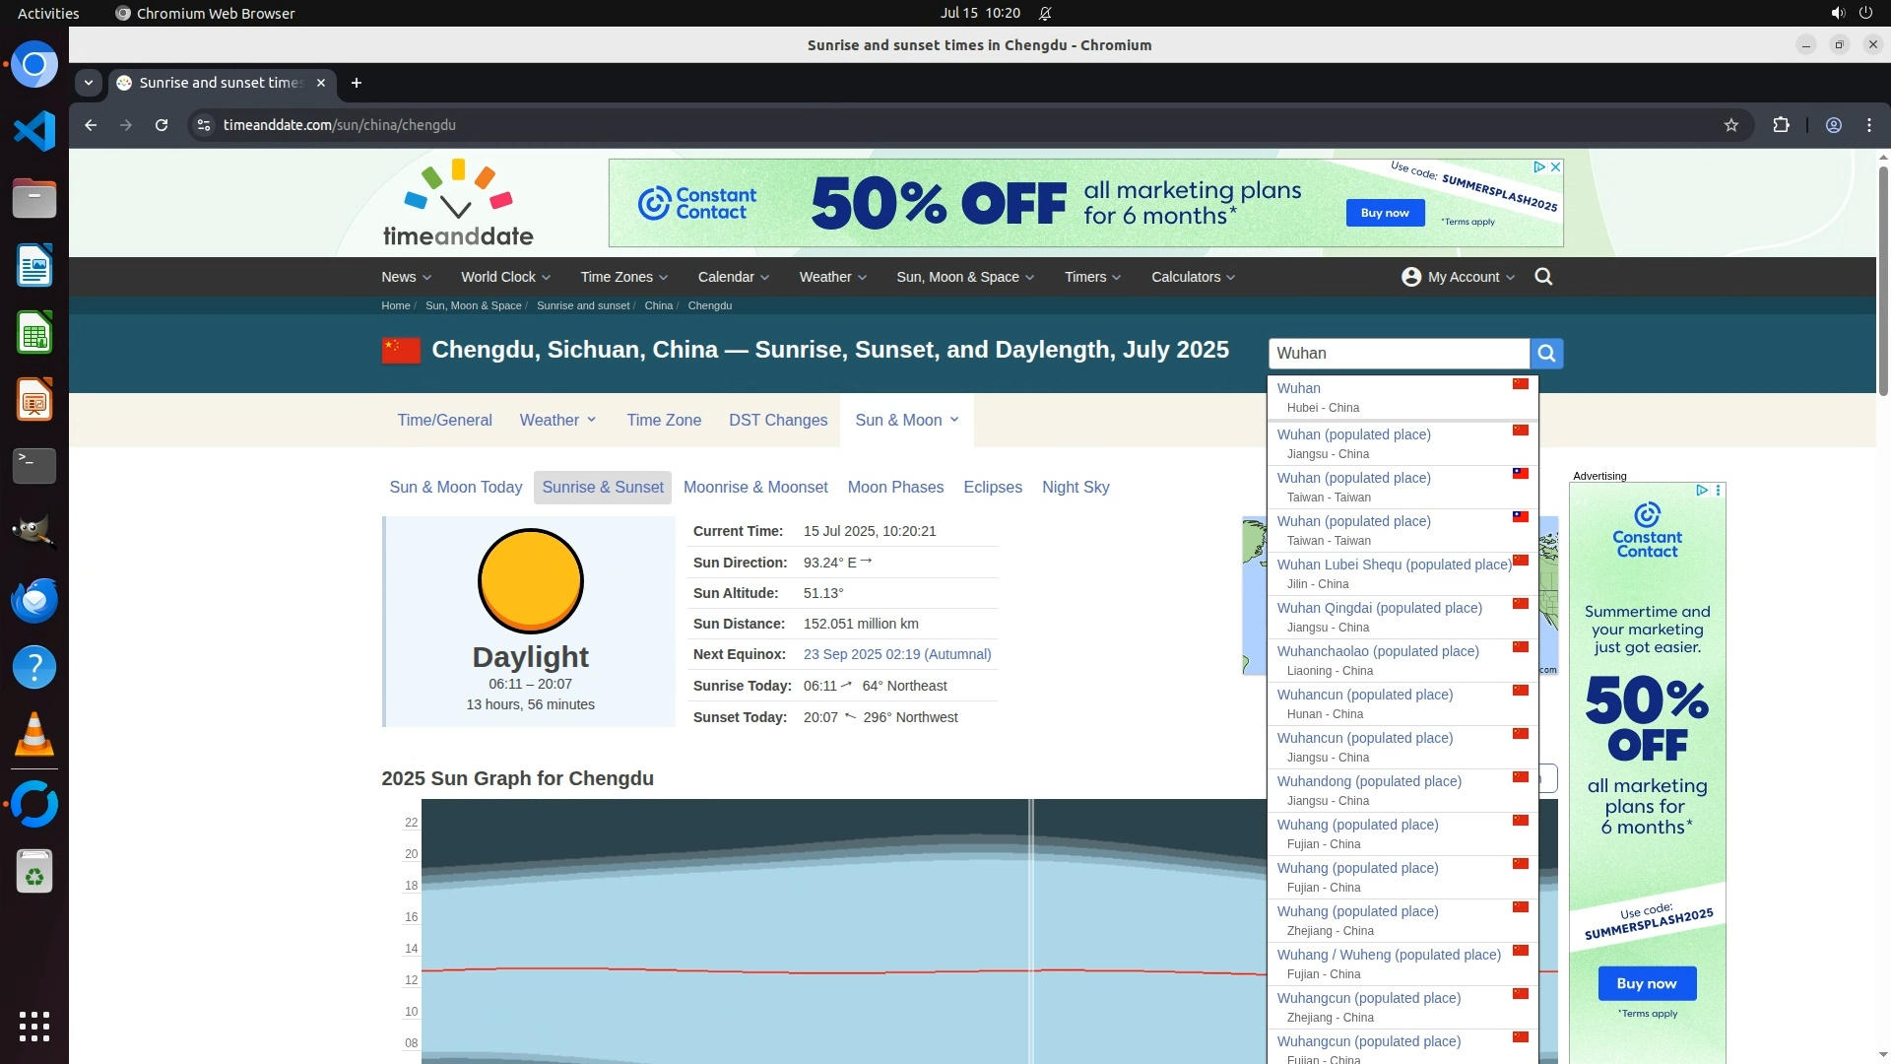The width and height of the screenshot is (1891, 1064).
Task: Reload the current page
Action: [162, 125]
